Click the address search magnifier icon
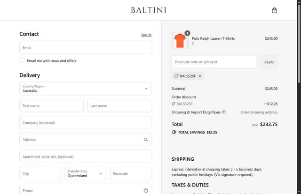This screenshot has width=301, height=194. (x=146, y=140)
